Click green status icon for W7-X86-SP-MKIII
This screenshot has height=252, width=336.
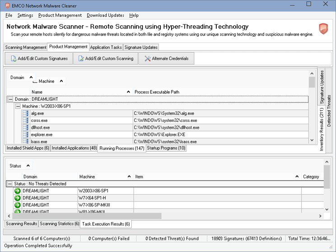tap(17, 205)
